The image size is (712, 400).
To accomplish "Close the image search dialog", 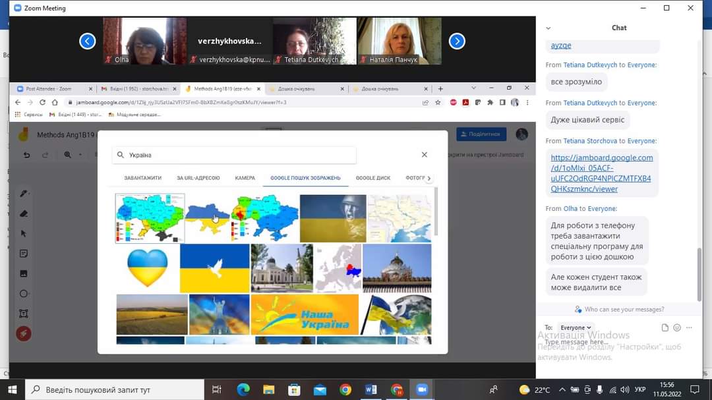I will click(x=424, y=155).
